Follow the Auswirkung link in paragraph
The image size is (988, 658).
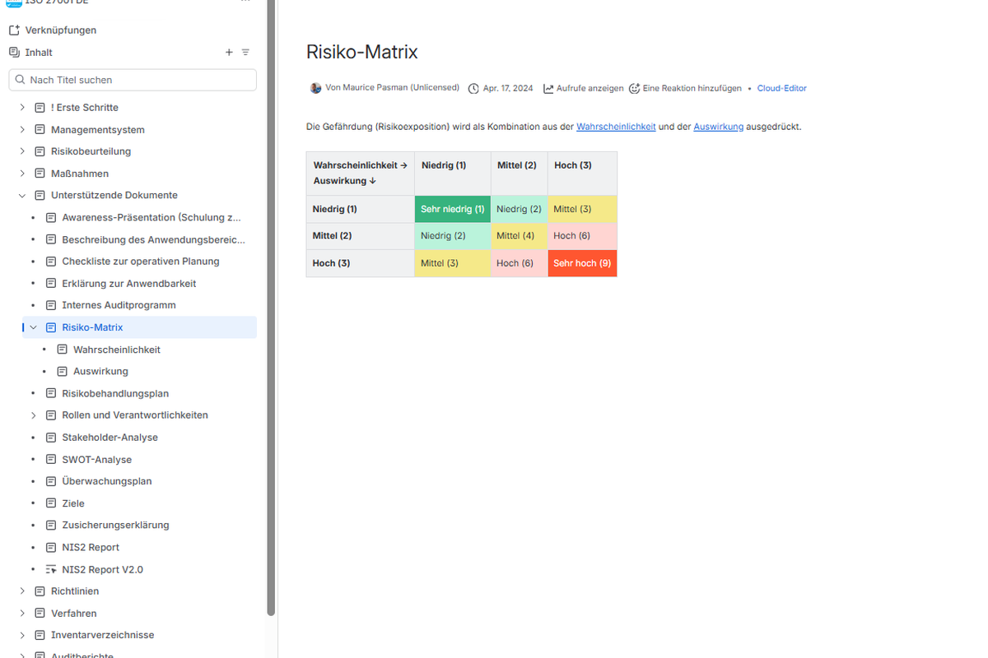[x=719, y=127]
